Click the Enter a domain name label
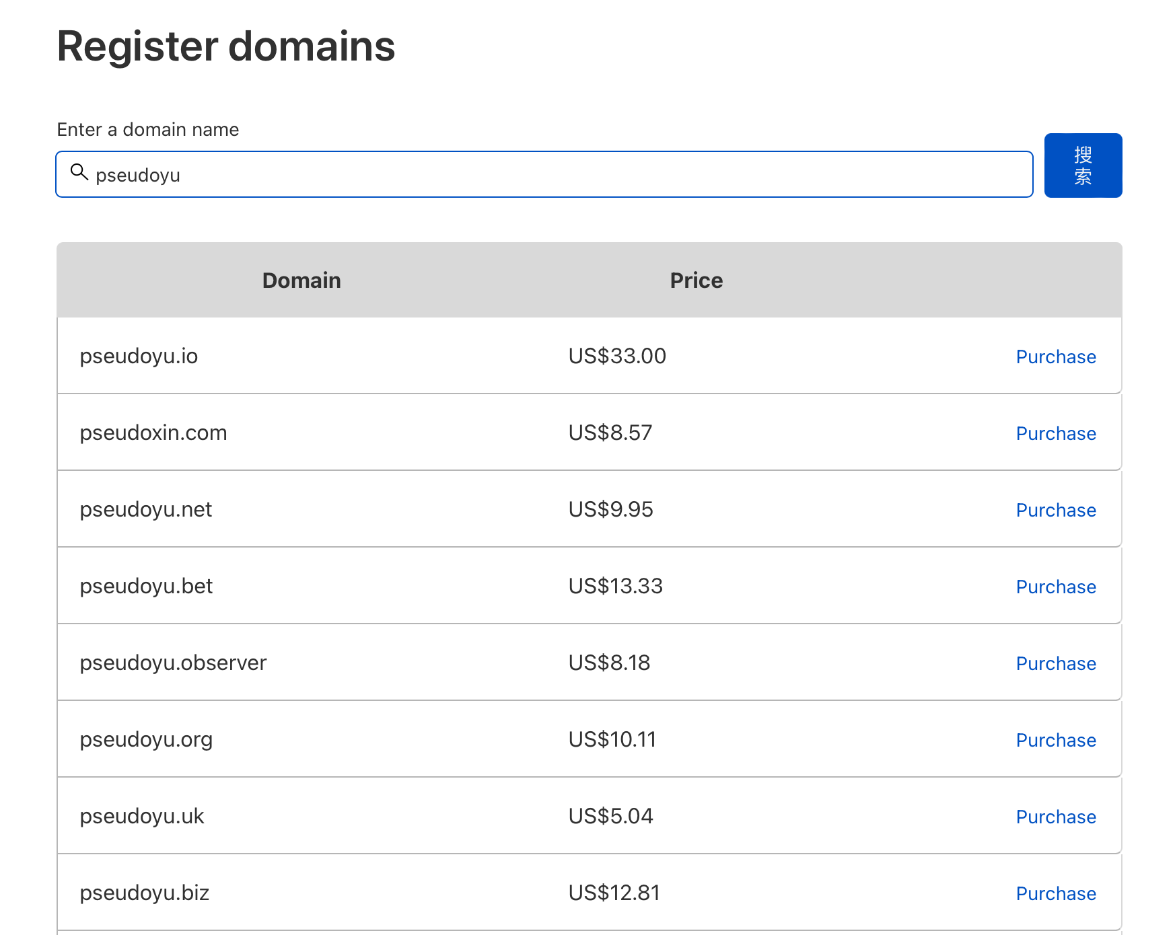The width and height of the screenshot is (1175, 935). pyautogui.click(x=147, y=129)
